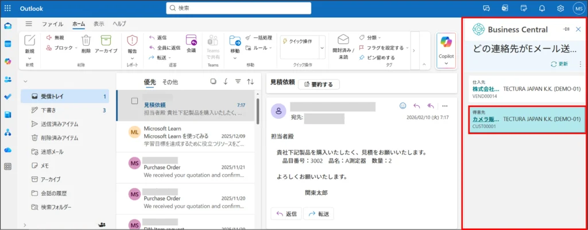Click the 要約する summarize button
This screenshot has width=588, height=230.
tap(319, 84)
